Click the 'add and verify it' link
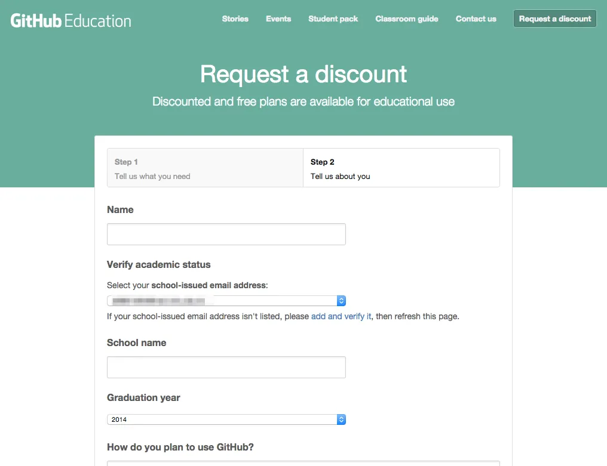This screenshot has width=607, height=466. (341, 316)
